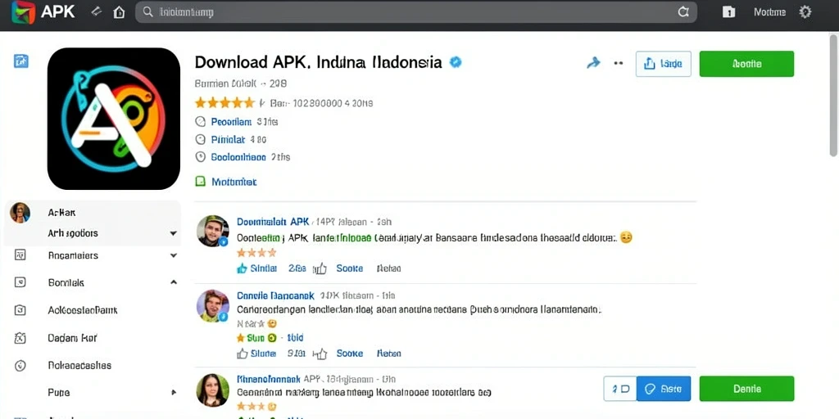Screen dimensions: 839x419
Task: Open the document icon left of Notme
Action: click(x=728, y=11)
